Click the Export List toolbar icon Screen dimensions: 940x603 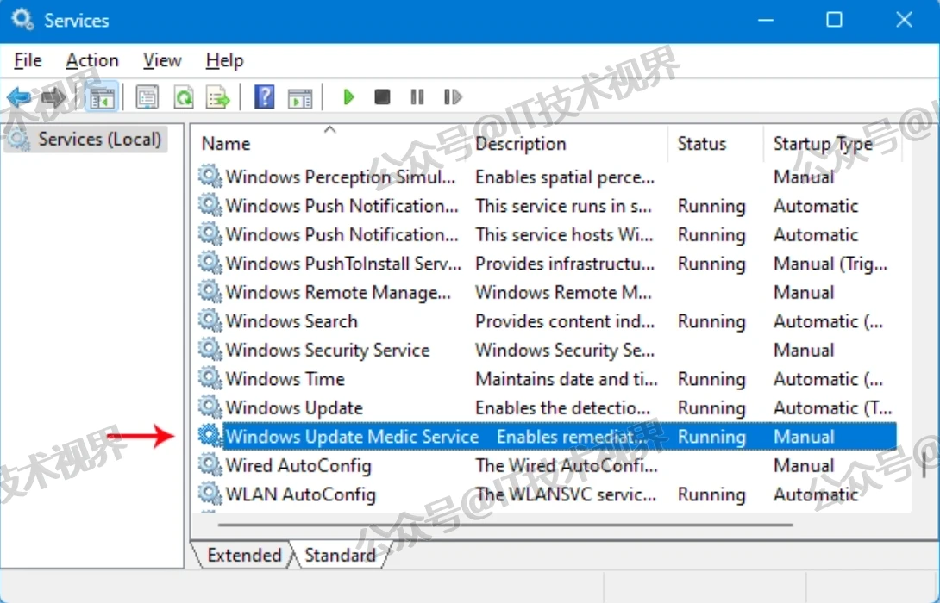point(218,97)
